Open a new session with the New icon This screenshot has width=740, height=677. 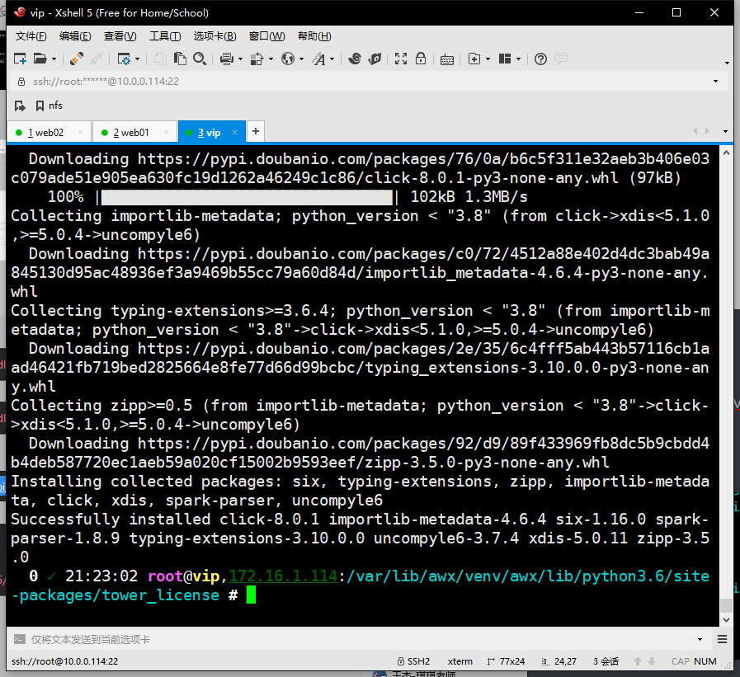21,59
